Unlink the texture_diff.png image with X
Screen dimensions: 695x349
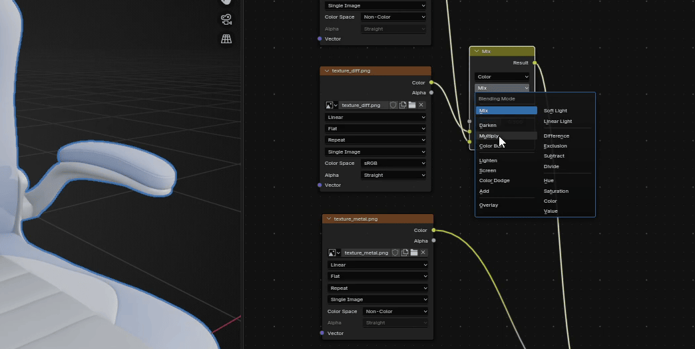(421, 105)
